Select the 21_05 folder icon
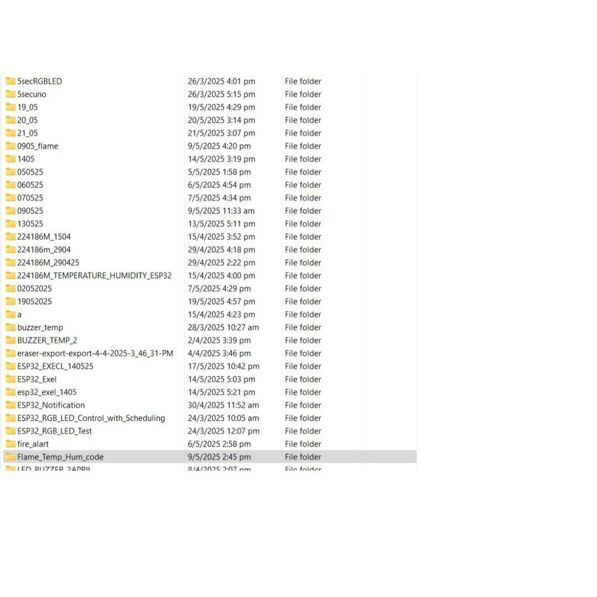This screenshot has height=597, width=597. pyautogui.click(x=11, y=133)
